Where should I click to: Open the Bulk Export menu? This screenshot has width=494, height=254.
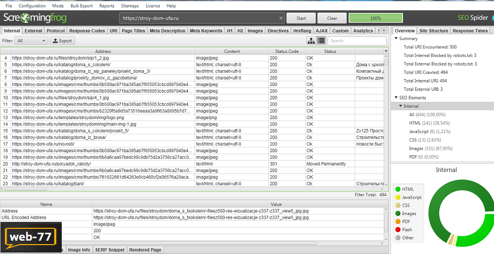point(82,5)
